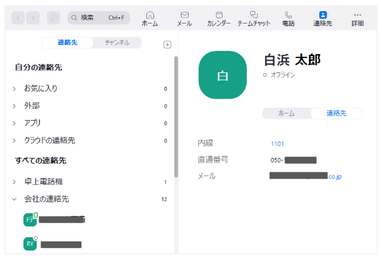Click the direct number starting 050-
The height and width of the screenshot is (259, 382).
click(x=293, y=160)
